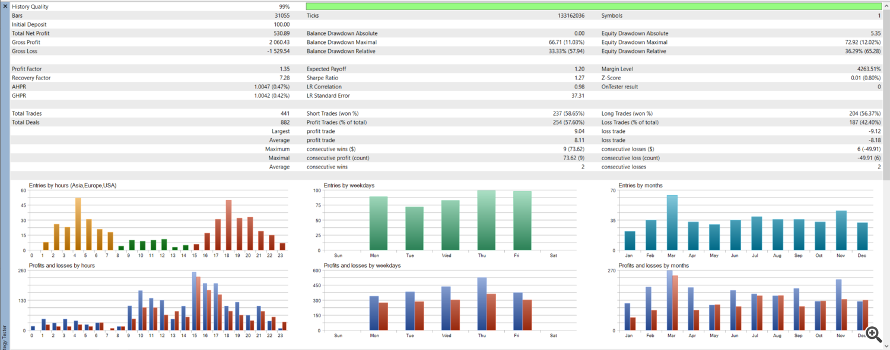890x350 pixels.
Task: Click the Thu bar in Entries by weekdays
Action: pos(486,220)
